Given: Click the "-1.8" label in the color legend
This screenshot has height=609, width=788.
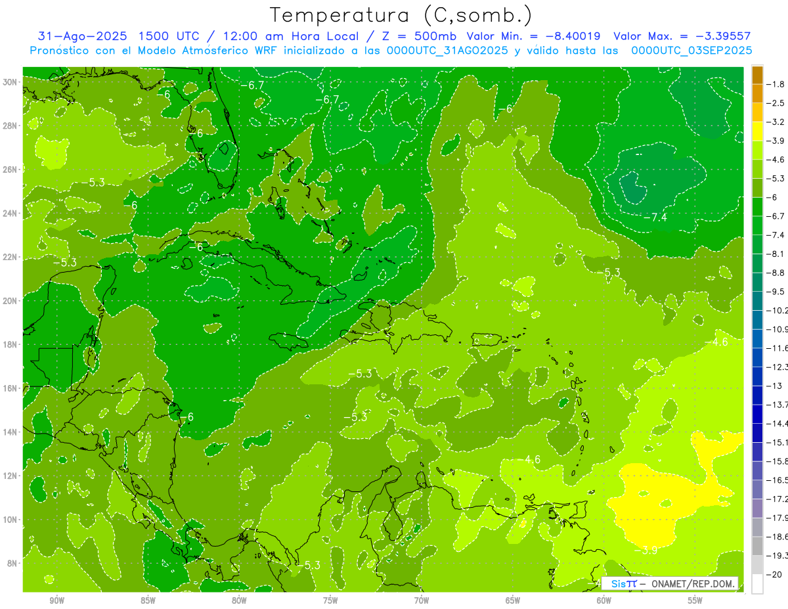Looking at the screenshot, I should pos(776,84).
